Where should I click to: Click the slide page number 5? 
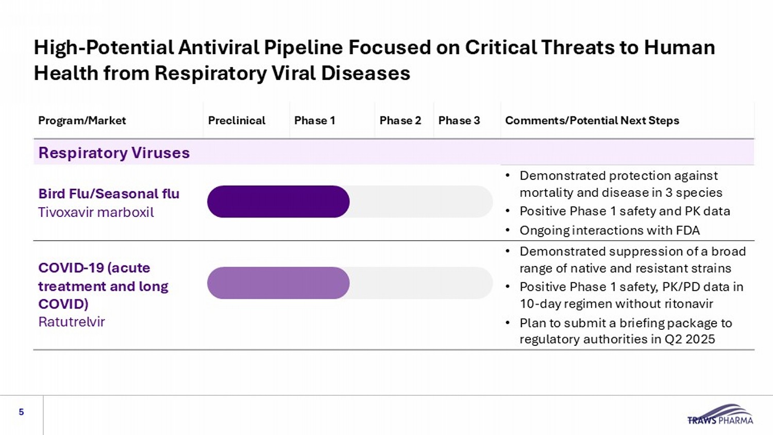[21, 412]
